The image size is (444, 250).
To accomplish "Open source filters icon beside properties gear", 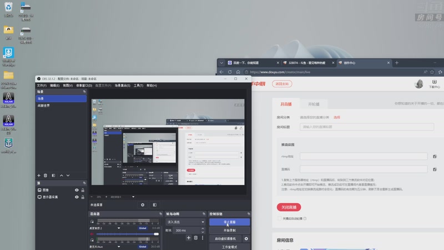I will coord(155,204).
